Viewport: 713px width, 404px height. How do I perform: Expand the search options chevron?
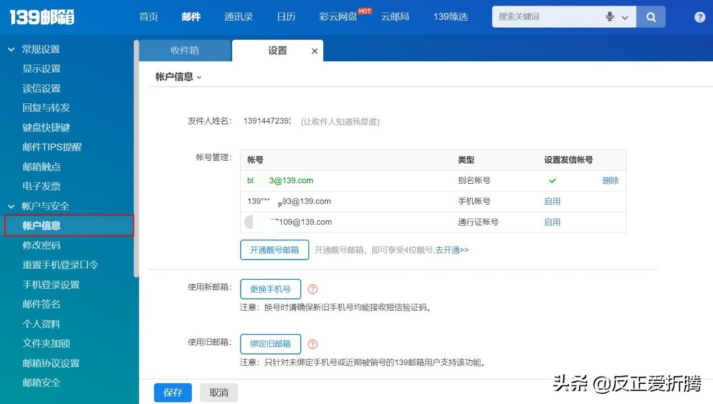point(624,17)
